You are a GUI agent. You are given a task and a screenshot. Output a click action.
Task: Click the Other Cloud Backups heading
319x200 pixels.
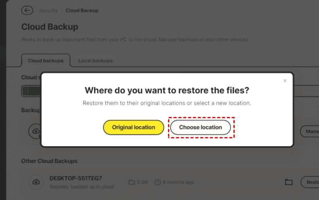coord(49,161)
